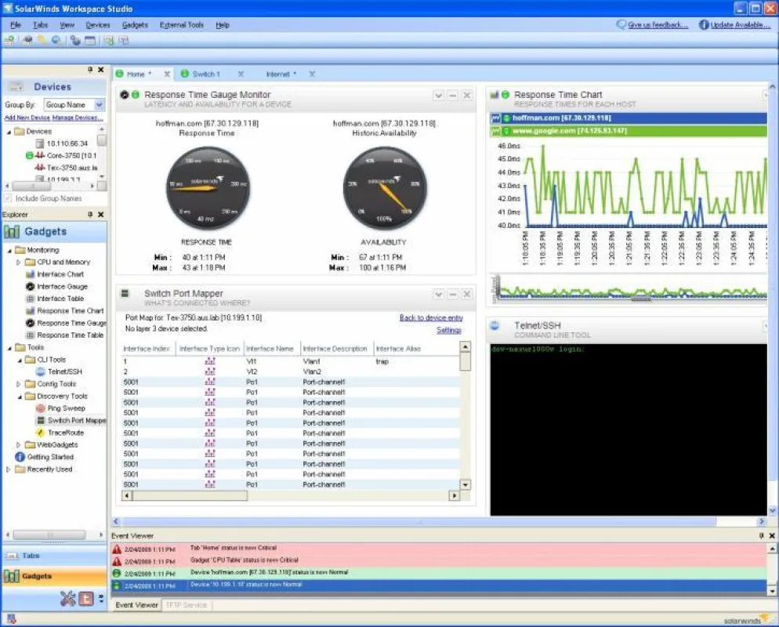
Task: Click the Update Available info icon
Action: (x=704, y=24)
